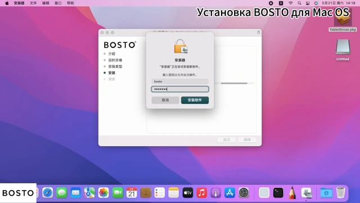360x203 pixels.
Task: Select the 安装 step in sidebar
Action: point(111,73)
